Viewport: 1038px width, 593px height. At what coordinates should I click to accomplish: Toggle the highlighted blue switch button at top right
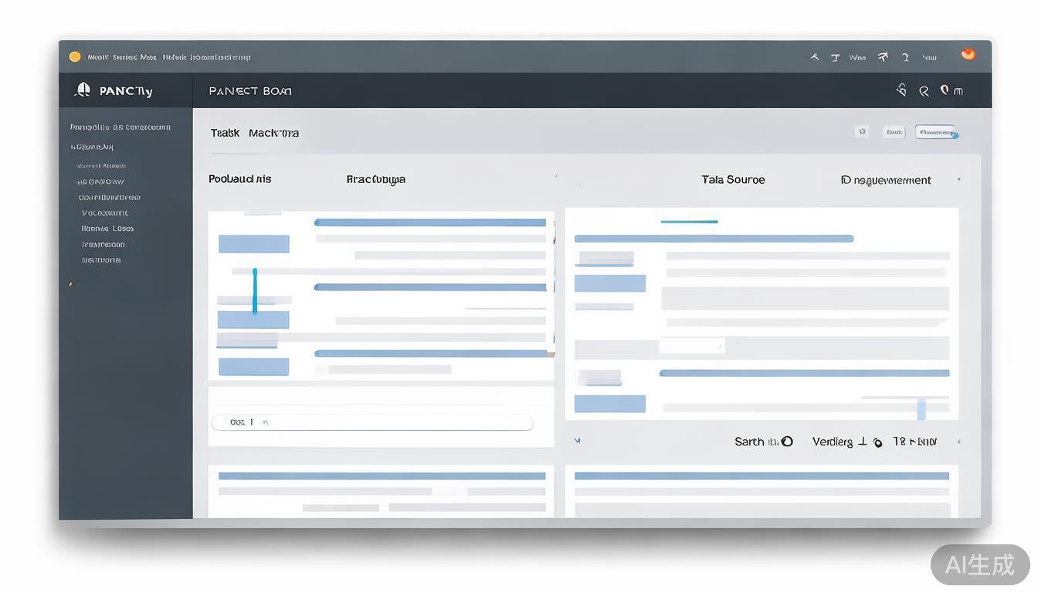pyautogui.click(x=936, y=132)
